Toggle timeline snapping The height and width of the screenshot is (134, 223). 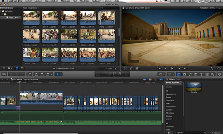click(x=161, y=80)
